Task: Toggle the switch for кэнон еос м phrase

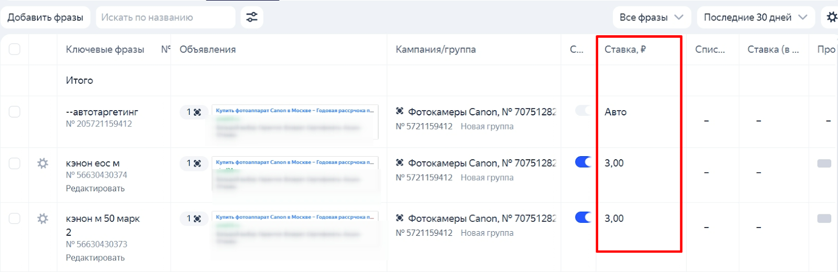Action: [x=583, y=162]
